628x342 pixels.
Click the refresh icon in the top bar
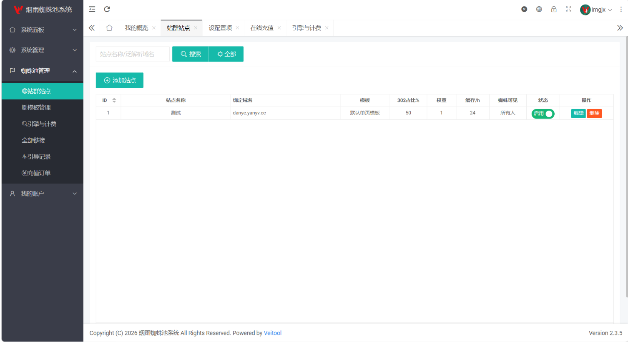[x=107, y=9]
